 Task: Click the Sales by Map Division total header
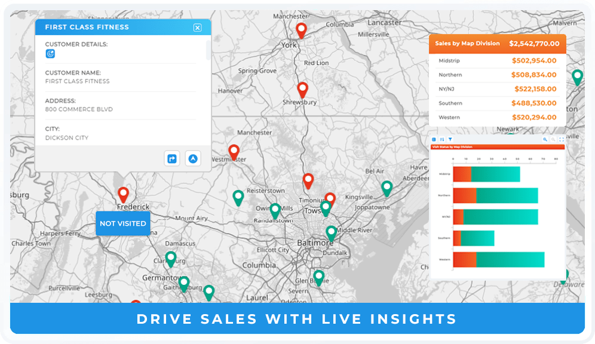click(x=498, y=44)
